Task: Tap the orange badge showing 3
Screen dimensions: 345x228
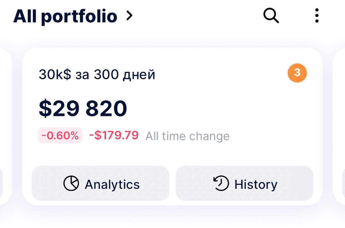Action: [297, 73]
